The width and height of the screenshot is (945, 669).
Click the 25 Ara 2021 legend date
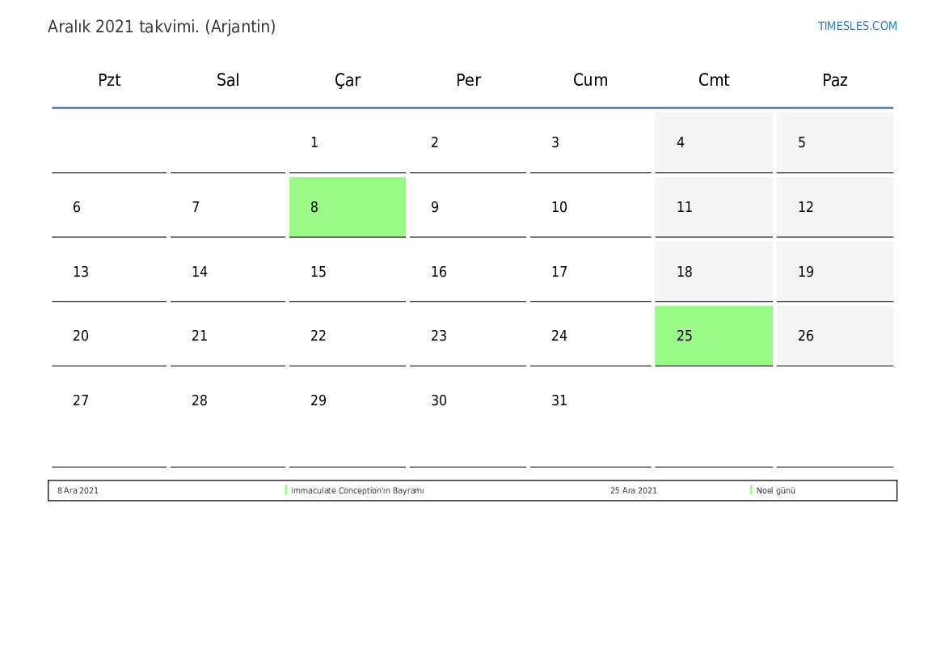coord(634,490)
